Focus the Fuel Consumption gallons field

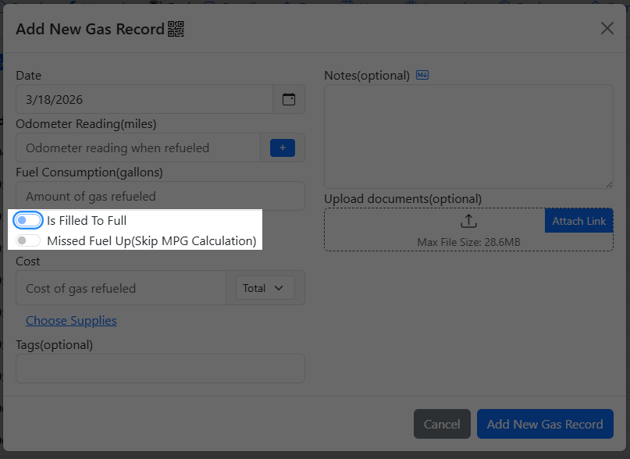click(160, 196)
